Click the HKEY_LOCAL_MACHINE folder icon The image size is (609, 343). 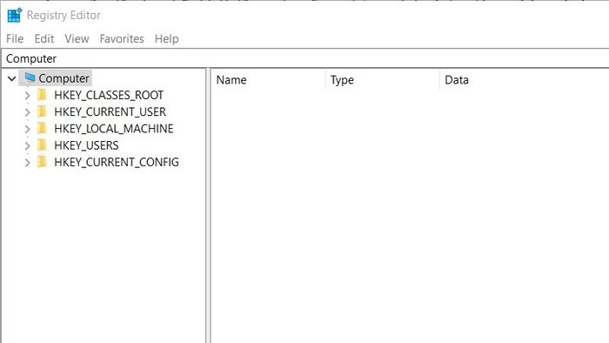click(42, 128)
